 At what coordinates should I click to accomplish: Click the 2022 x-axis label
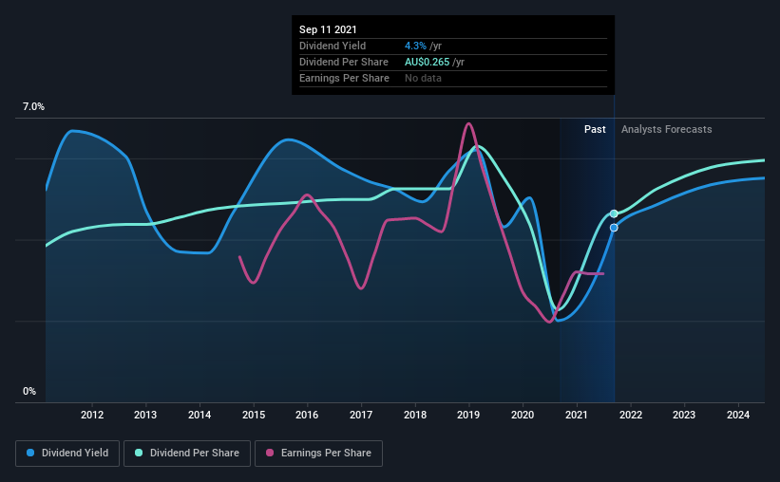(631, 415)
